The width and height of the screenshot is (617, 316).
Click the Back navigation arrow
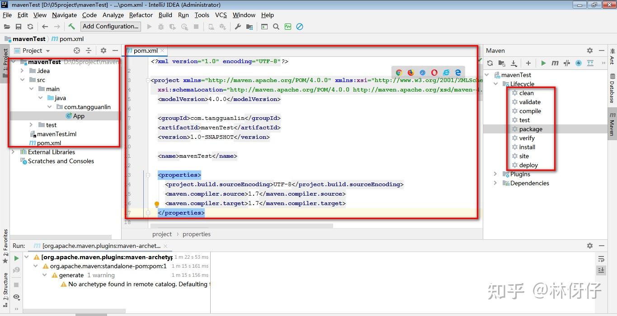pyautogui.click(x=45, y=27)
